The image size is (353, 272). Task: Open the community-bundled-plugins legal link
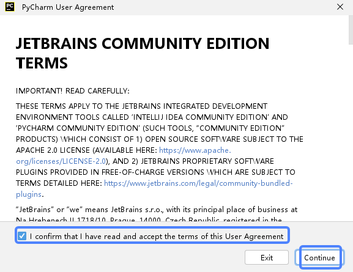(x=198, y=183)
